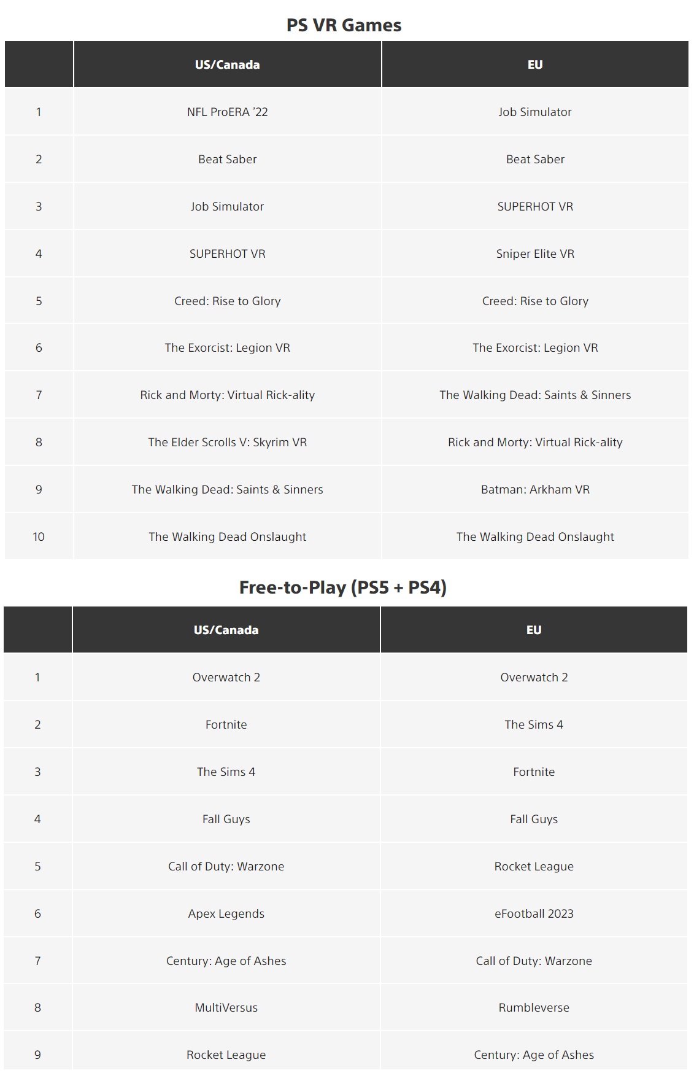Select Rumbleverse in EU column

[x=534, y=1007]
